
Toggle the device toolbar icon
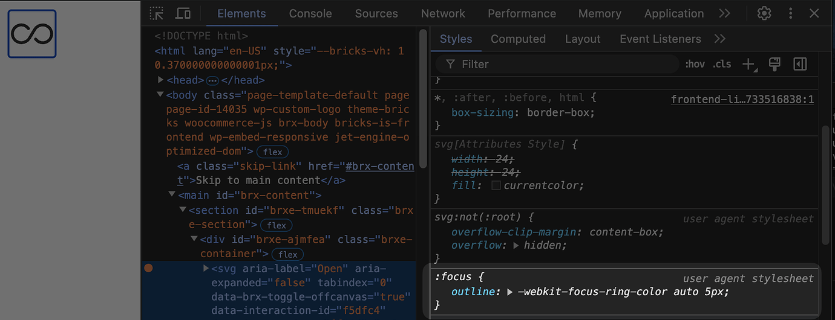183,13
